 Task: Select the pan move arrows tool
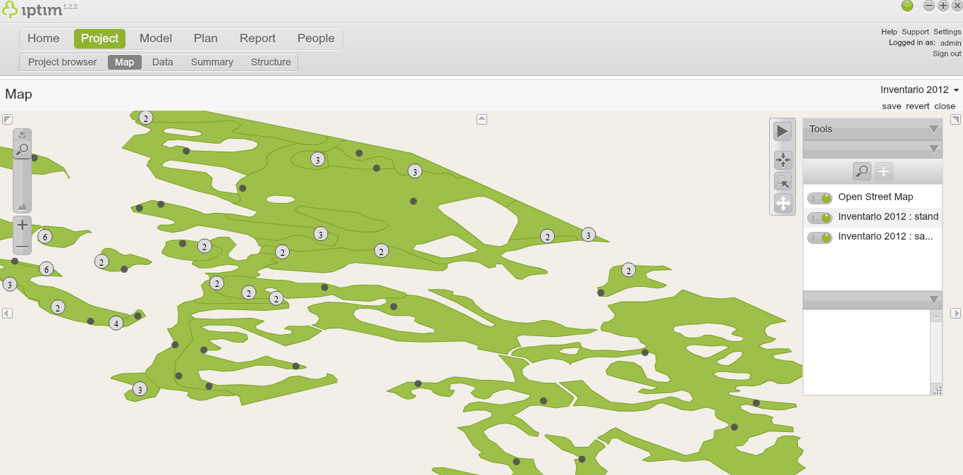click(783, 204)
